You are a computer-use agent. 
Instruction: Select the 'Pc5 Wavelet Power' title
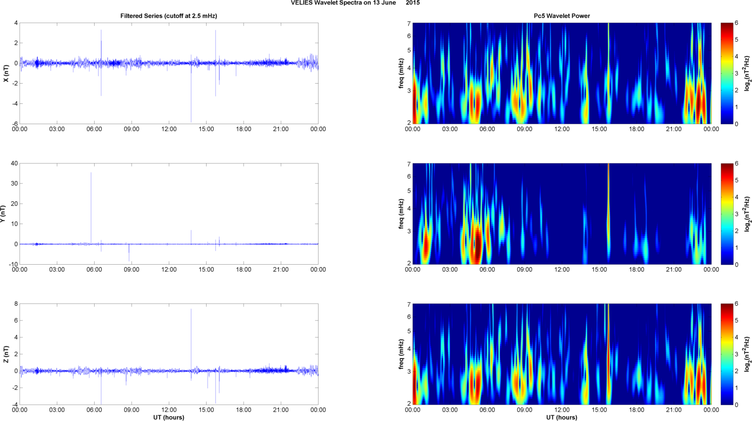(x=562, y=16)
